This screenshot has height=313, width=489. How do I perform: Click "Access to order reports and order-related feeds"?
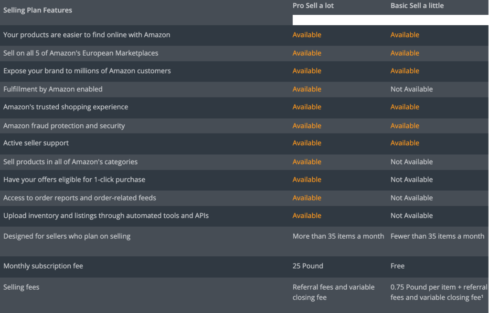(x=80, y=198)
